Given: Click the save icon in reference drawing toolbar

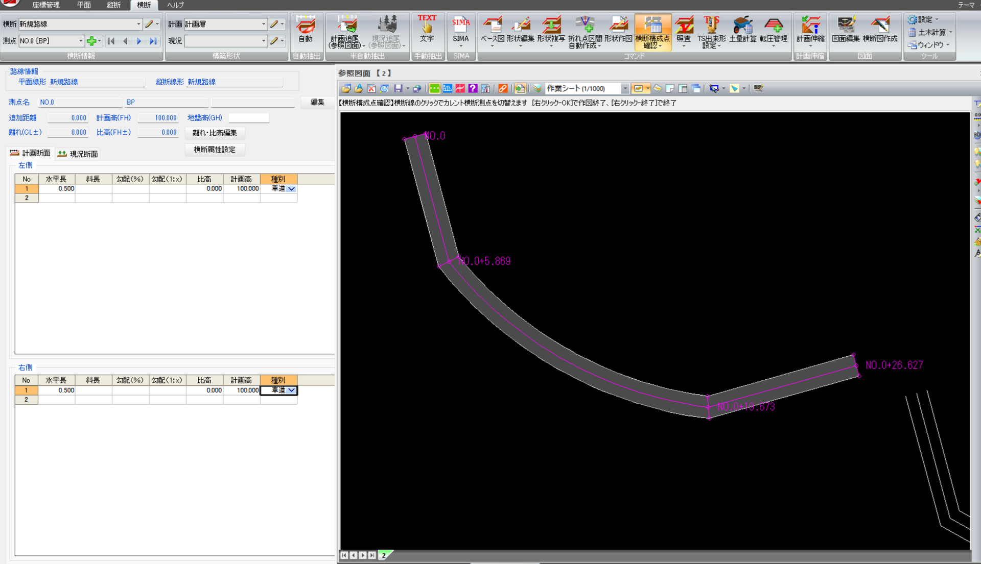Looking at the screenshot, I should tap(398, 89).
